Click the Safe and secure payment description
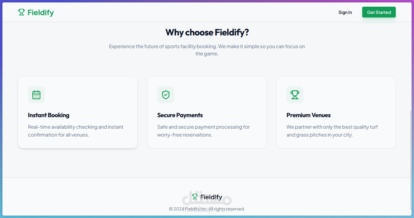This screenshot has height=218, width=414. click(203, 131)
